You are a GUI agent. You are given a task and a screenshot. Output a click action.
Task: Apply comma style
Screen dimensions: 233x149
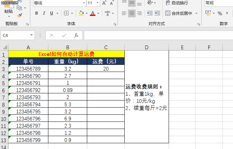click(227, 14)
